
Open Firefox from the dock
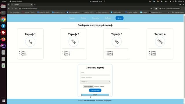click(3, 39)
